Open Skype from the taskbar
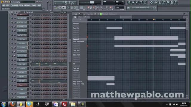191x107 pixels. tap(29, 104)
